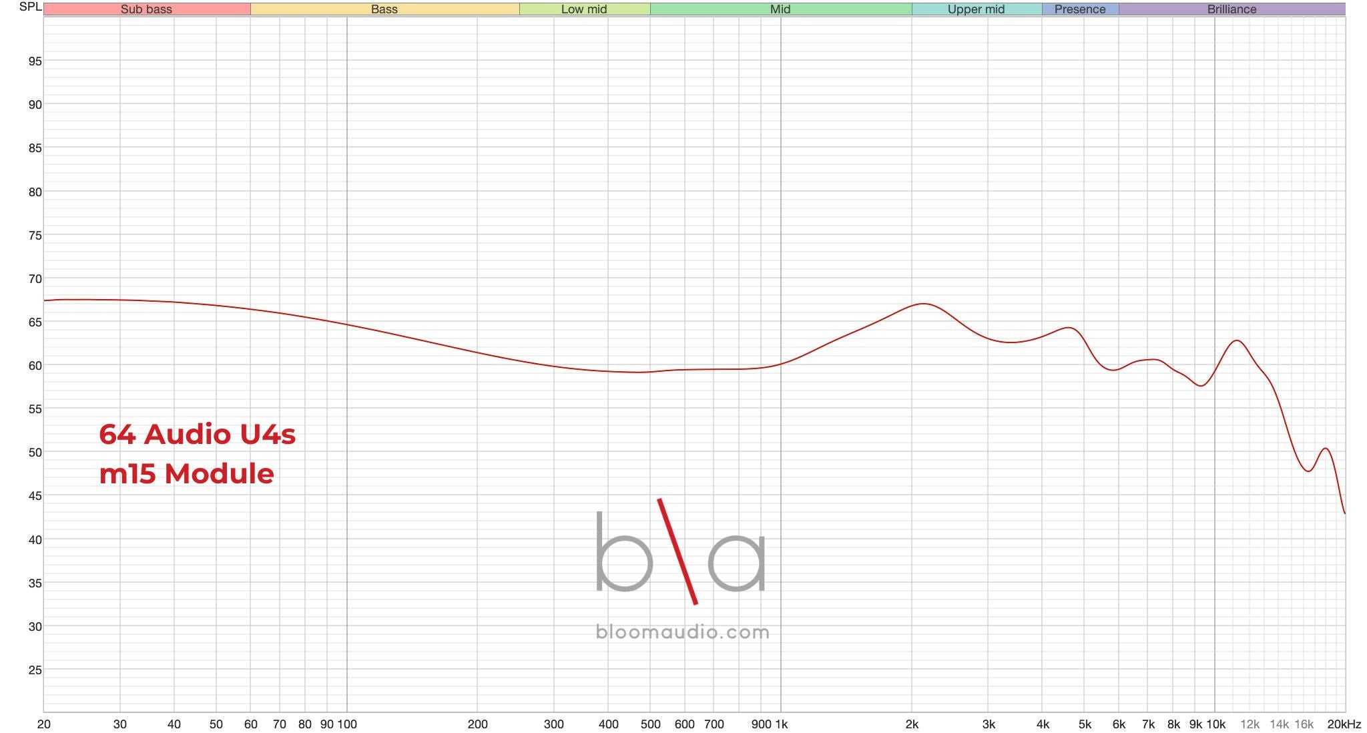
Task: Select the Mid frequency band header
Action: pos(780,9)
